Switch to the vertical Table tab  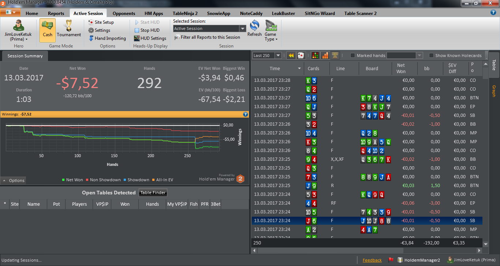pos(494,65)
